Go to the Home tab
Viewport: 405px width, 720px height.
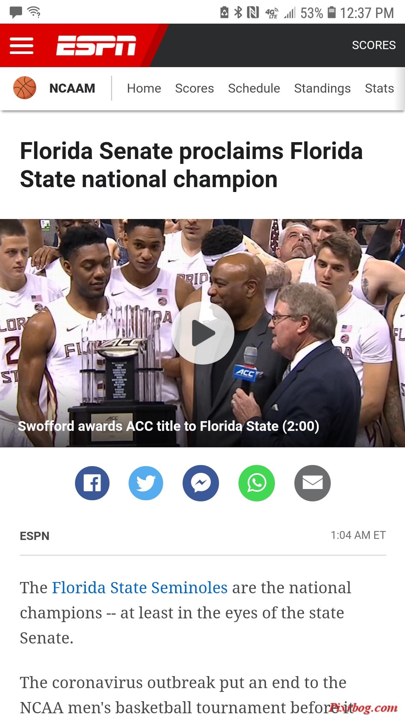click(144, 88)
